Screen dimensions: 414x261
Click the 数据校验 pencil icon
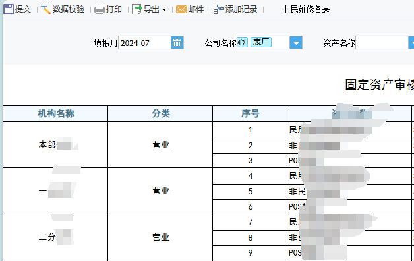tap(45, 9)
